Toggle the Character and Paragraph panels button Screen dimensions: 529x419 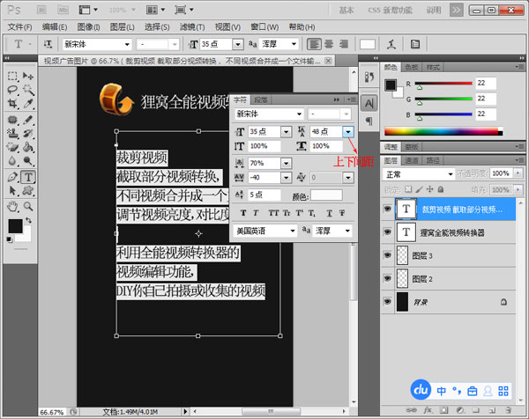(x=415, y=44)
